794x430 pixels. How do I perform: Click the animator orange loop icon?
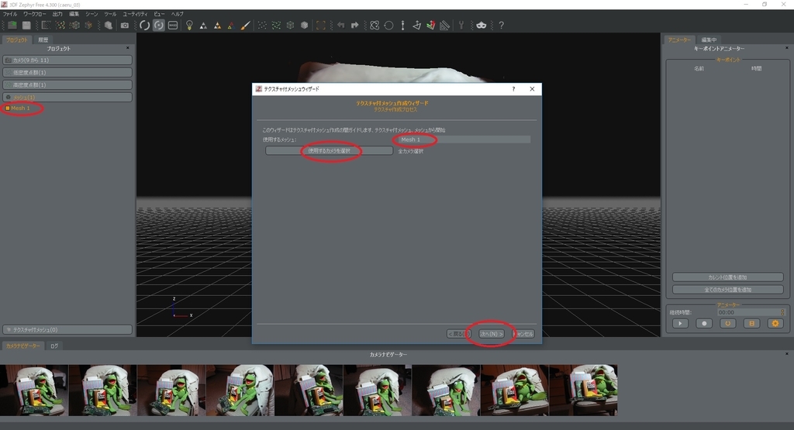point(727,323)
